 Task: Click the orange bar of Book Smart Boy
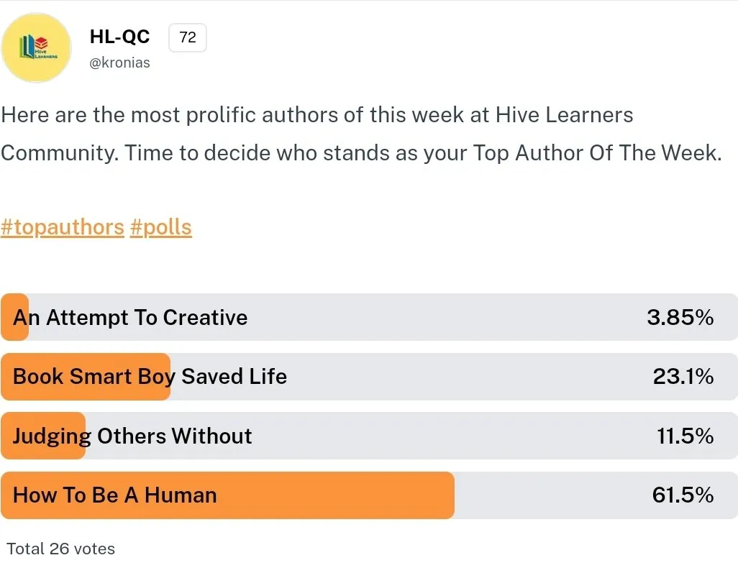[86, 377]
